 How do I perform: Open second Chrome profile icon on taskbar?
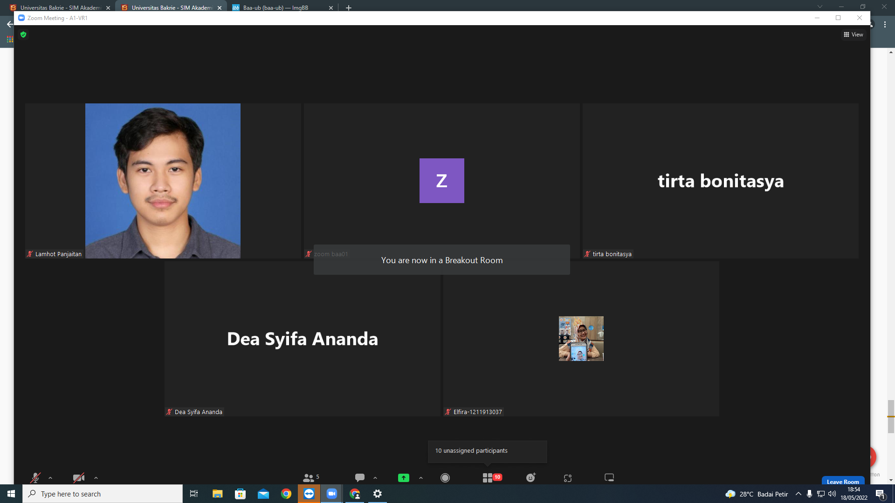[x=355, y=494]
